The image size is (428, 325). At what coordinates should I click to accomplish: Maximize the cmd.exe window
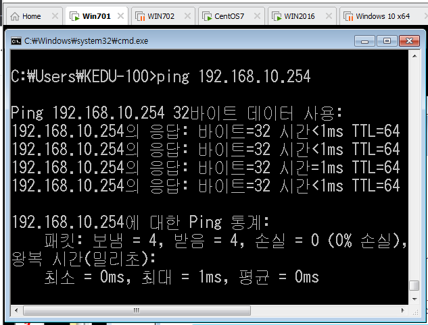click(x=387, y=41)
